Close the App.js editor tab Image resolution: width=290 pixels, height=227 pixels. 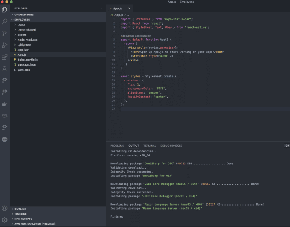pyautogui.click(x=129, y=8)
